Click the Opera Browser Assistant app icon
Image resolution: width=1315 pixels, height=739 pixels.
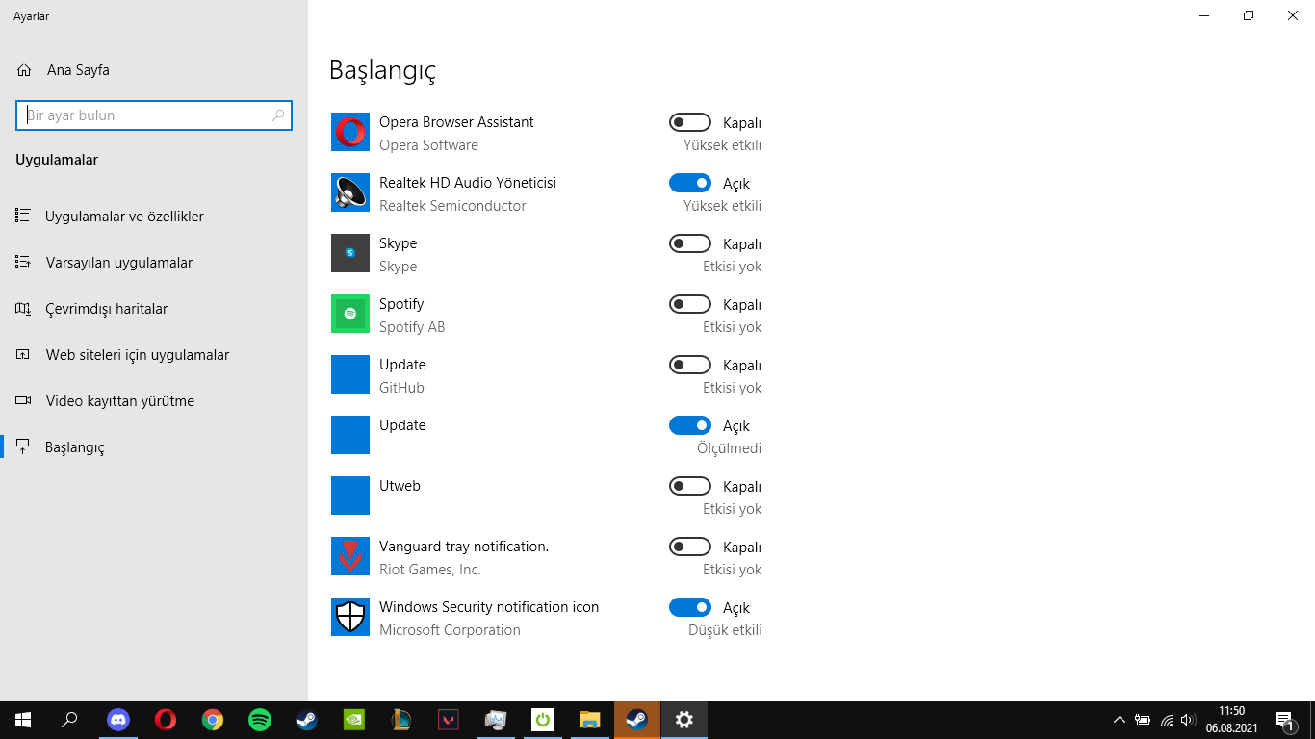point(350,132)
